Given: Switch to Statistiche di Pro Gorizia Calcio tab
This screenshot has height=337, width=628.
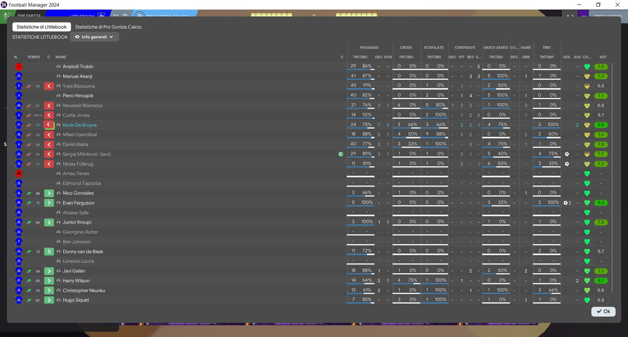Looking at the screenshot, I should click(x=108, y=27).
